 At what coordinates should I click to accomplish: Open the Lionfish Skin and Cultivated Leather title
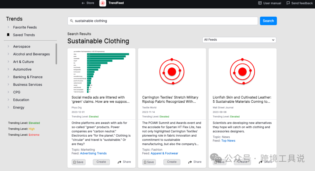[x=242, y=100]
